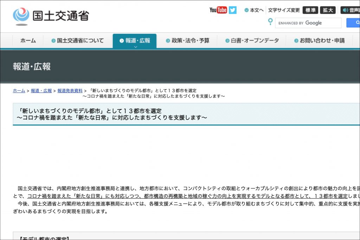Click the blue magnifier search button
Screen dimensions: 360x240
(x=353, y=23)
